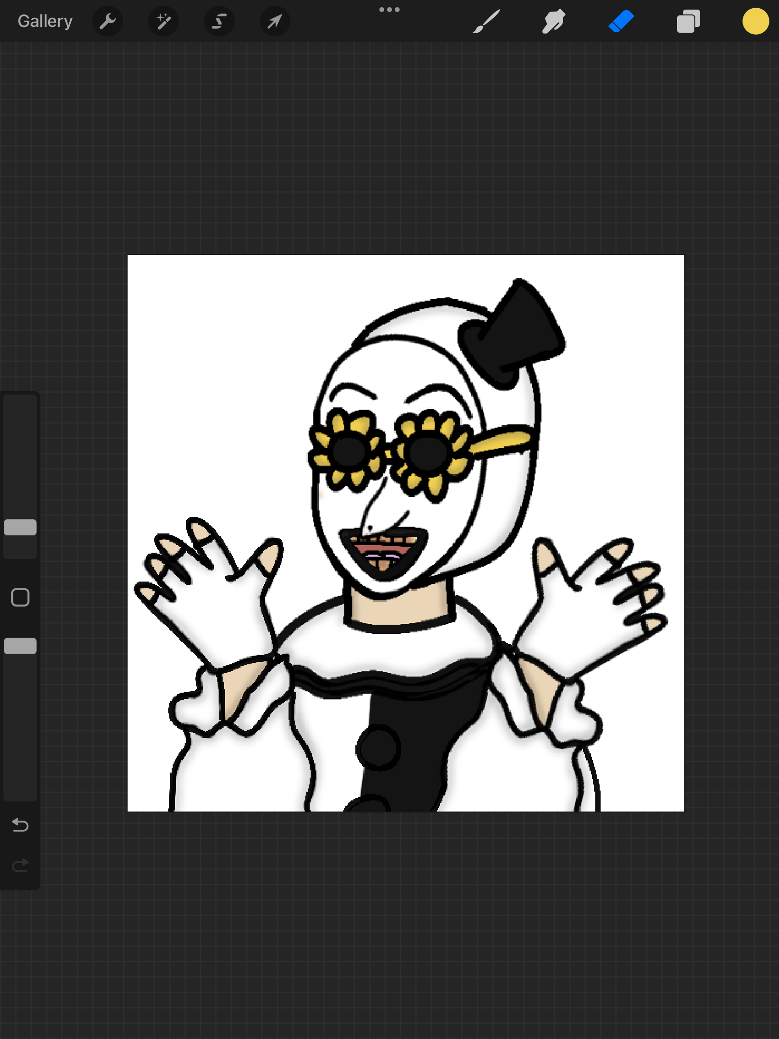Activate the Transform arrow tool

(x=275, y=21)
